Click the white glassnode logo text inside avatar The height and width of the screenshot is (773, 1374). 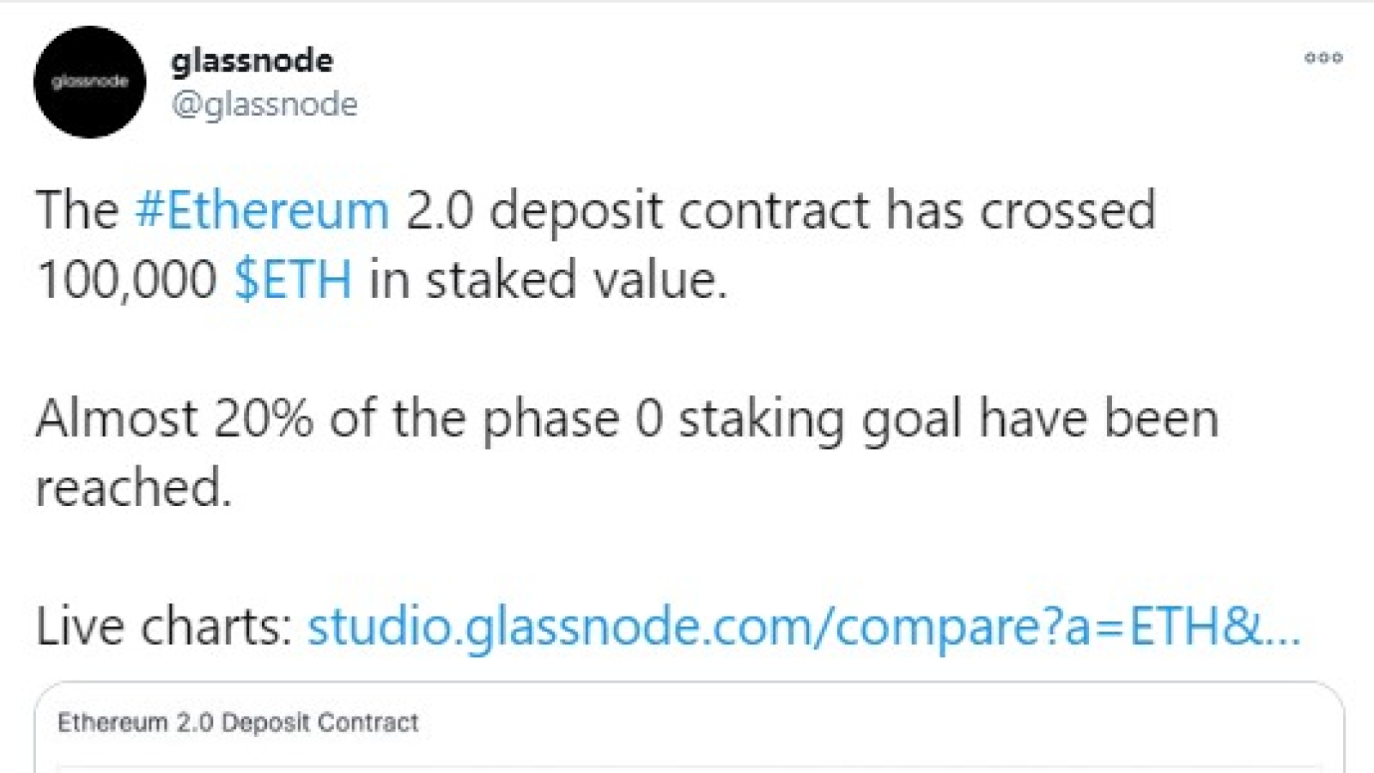tap(89, 82)
